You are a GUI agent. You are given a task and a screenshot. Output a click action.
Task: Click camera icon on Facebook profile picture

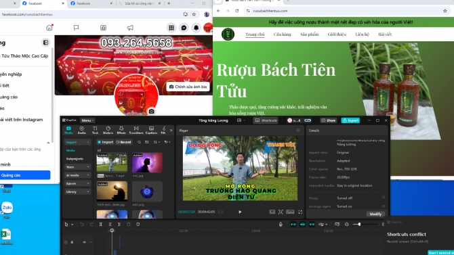pos(151,112)
